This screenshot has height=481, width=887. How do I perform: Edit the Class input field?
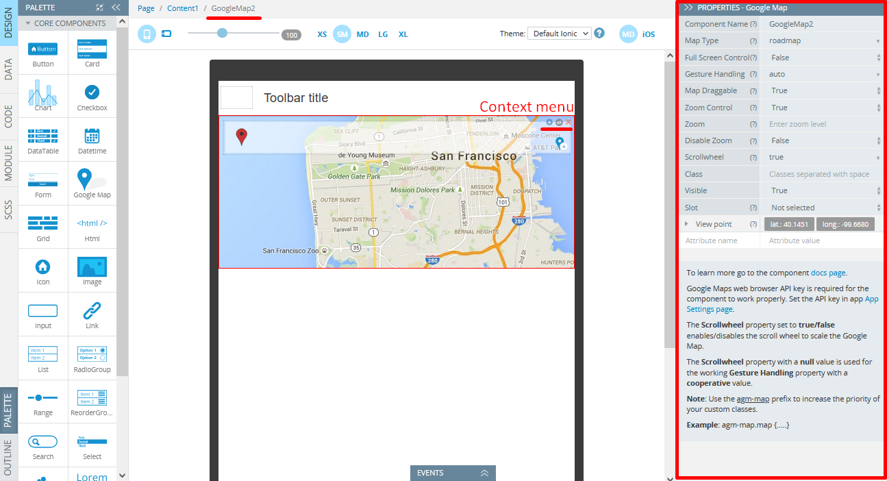(x=822, y=174)
